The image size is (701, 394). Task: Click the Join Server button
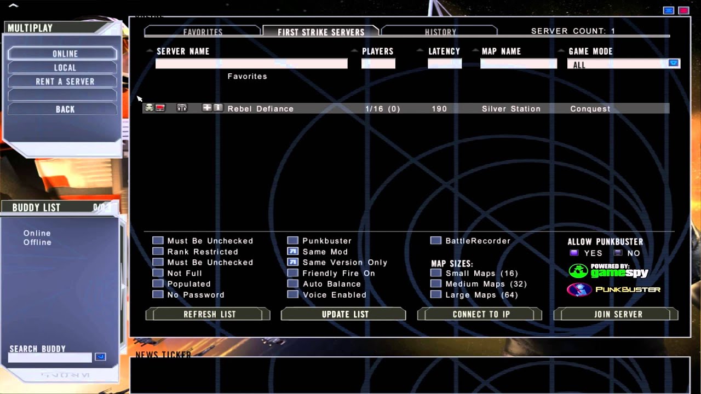pos(617,314)
